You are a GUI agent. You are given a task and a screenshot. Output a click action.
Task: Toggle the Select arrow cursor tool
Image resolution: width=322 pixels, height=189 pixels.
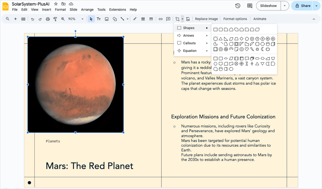pos(91,19)
